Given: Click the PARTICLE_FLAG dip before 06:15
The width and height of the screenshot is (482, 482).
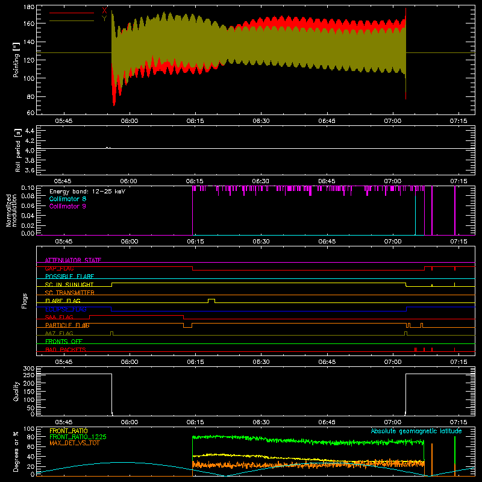Looking at the screenshot, I should (x=187, y=327).
